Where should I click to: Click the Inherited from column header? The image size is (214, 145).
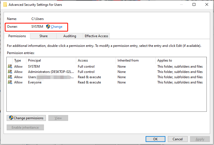(128, 60)
